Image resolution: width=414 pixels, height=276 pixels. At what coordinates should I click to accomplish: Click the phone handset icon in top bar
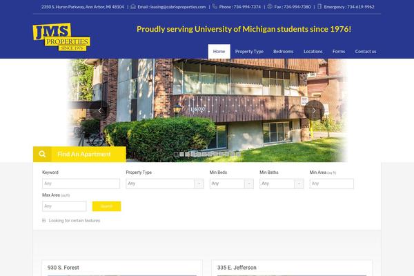pos(215,7)
